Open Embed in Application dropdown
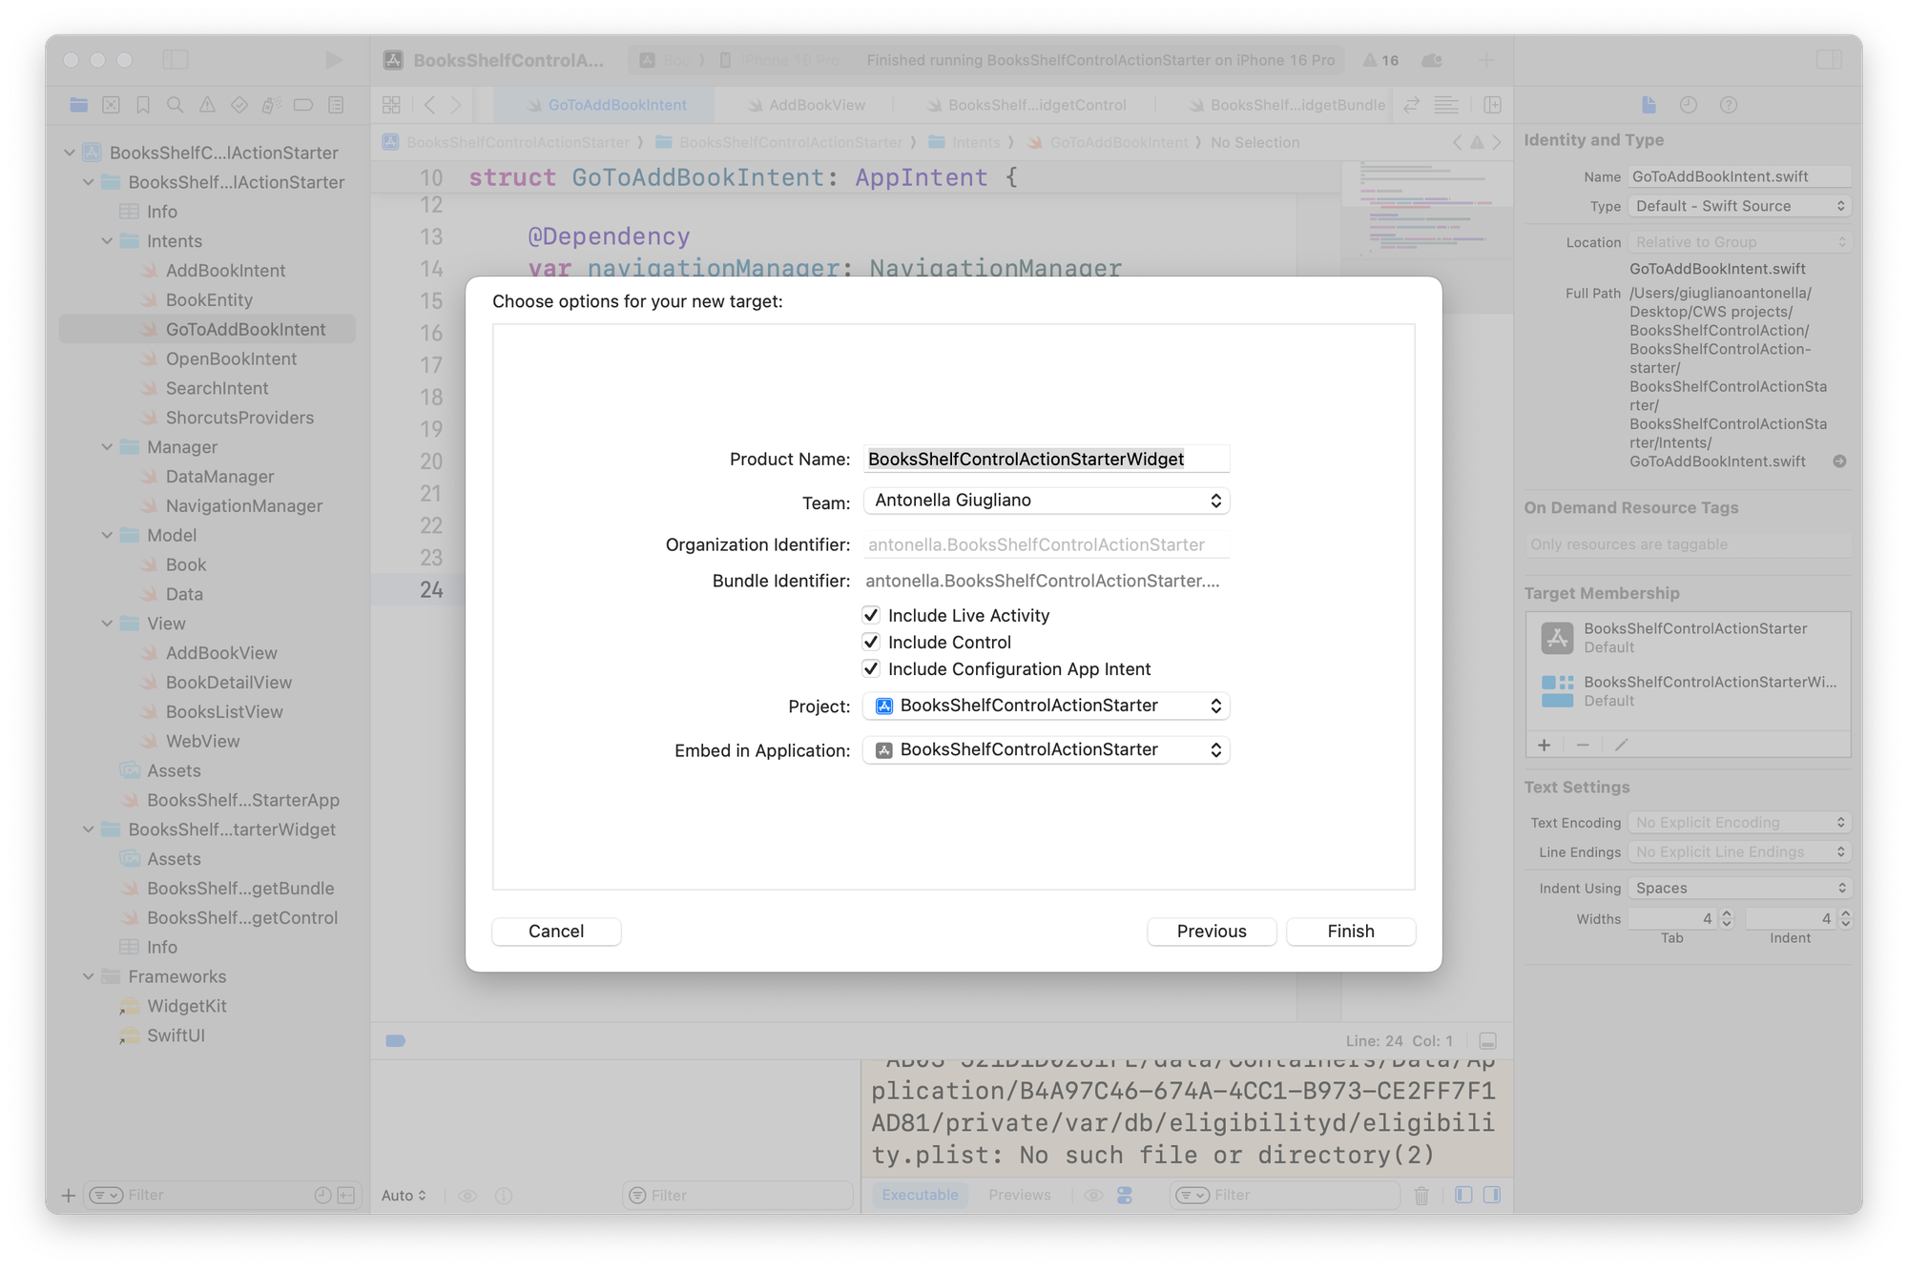The height and width of the screenshot is (1270, 1908). click(x=1046, y=749)
